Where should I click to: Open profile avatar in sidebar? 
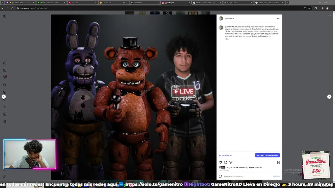pos(5,121)
